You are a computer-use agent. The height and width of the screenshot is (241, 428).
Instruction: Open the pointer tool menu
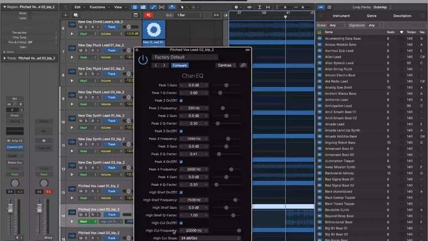(x=183, y=7)
